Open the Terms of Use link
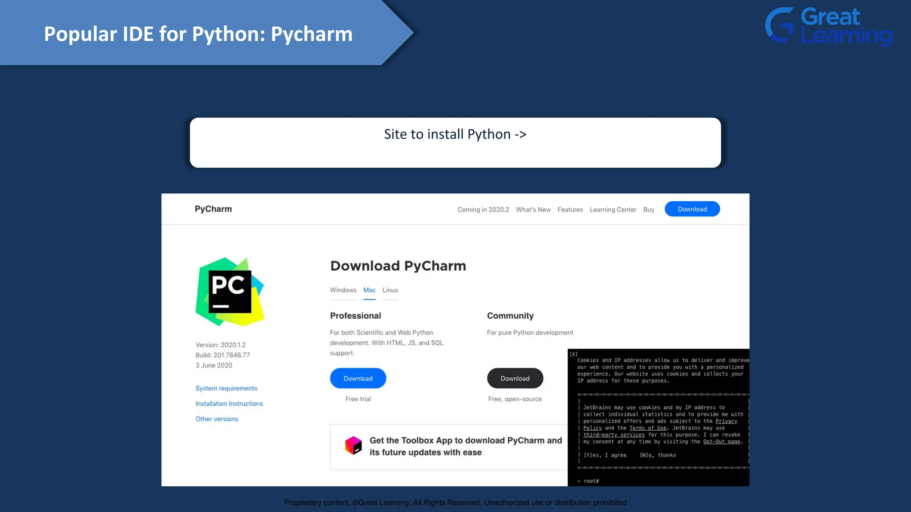Screen dimensions: 911x512 point(648,428)
